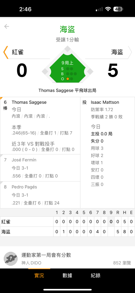
Task: Tap the back arrow icon
Action: [x=6, y=27]
